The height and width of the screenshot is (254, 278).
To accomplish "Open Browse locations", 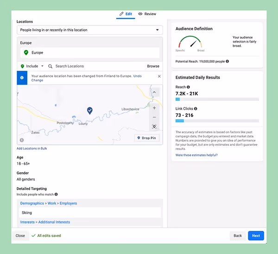I will click(153, 66).
